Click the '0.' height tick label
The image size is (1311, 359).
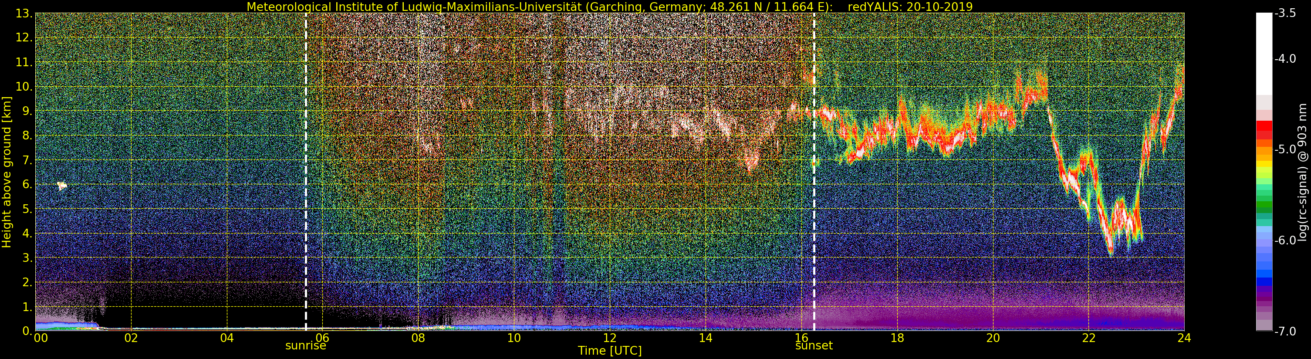(27, 331)
